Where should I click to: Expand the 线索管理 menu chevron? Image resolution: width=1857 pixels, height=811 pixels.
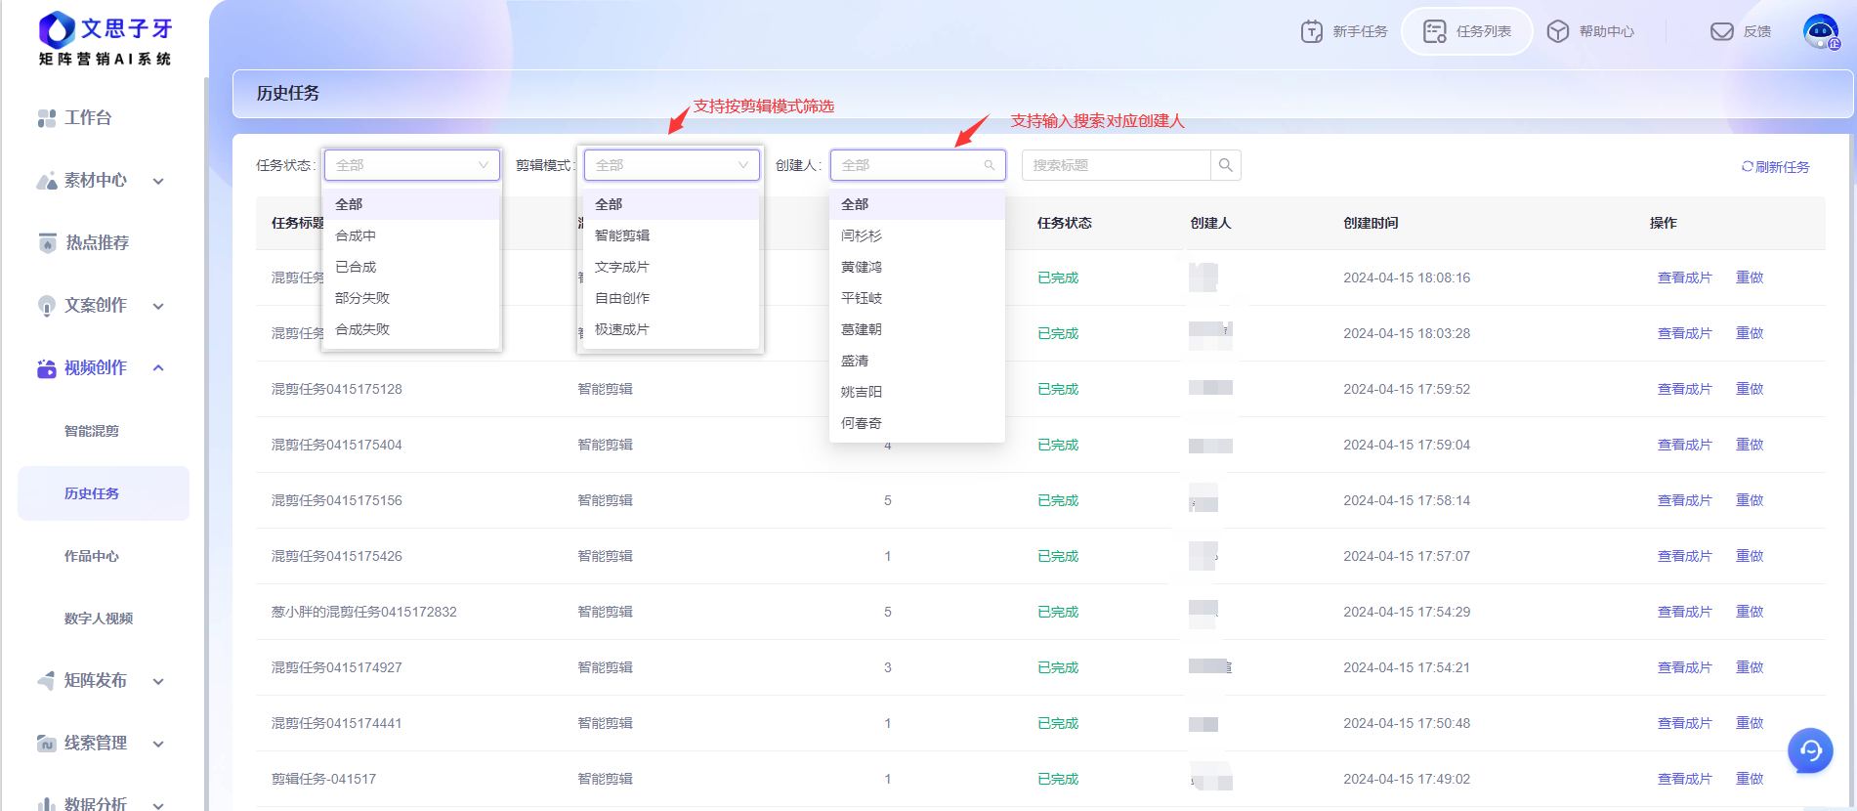(158, 744)
